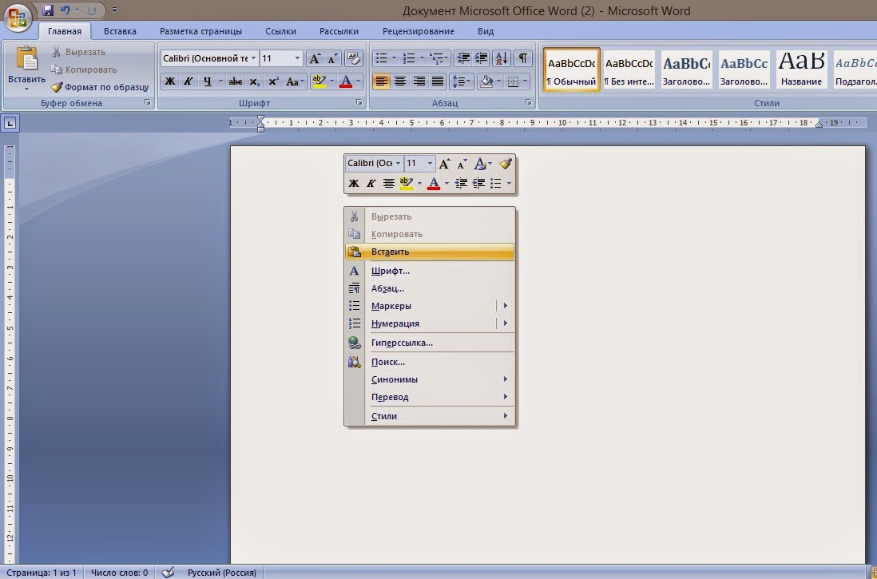Open borders dropdown in Абзац group

[x=525, y=81]
